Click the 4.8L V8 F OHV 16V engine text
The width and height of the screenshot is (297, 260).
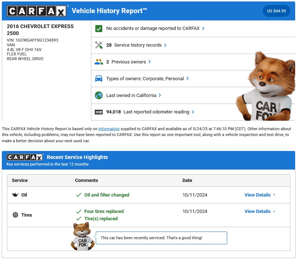(x=24, y=50)
